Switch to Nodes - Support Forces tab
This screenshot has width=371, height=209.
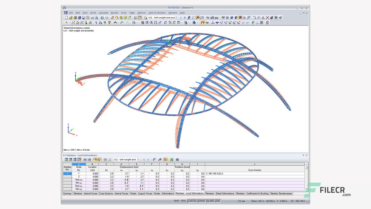click(141, 193)
